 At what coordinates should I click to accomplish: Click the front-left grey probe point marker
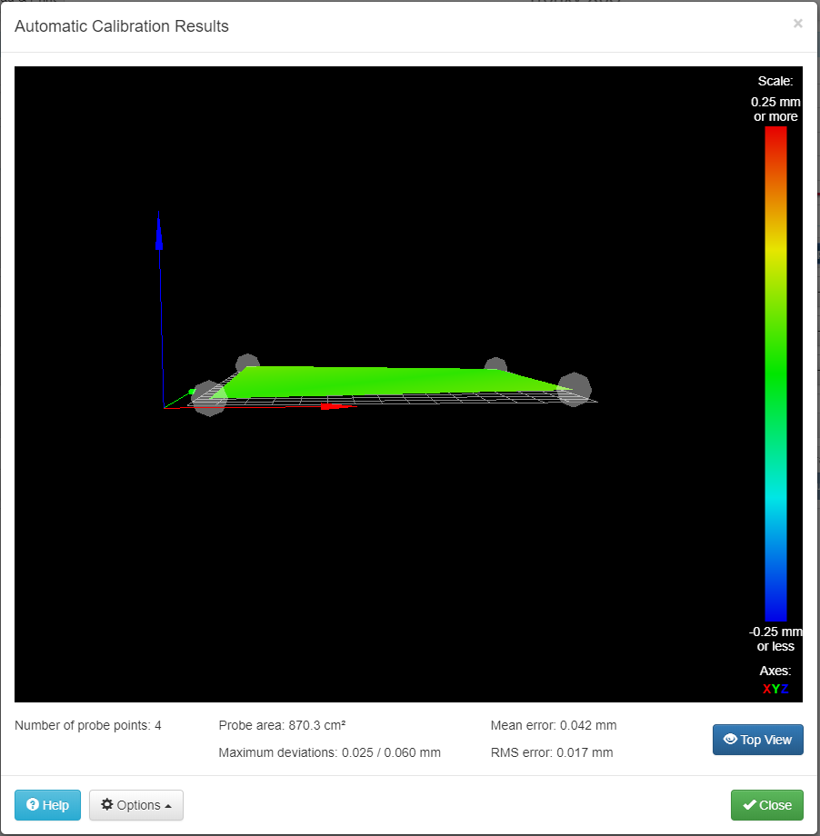(209, 398)
